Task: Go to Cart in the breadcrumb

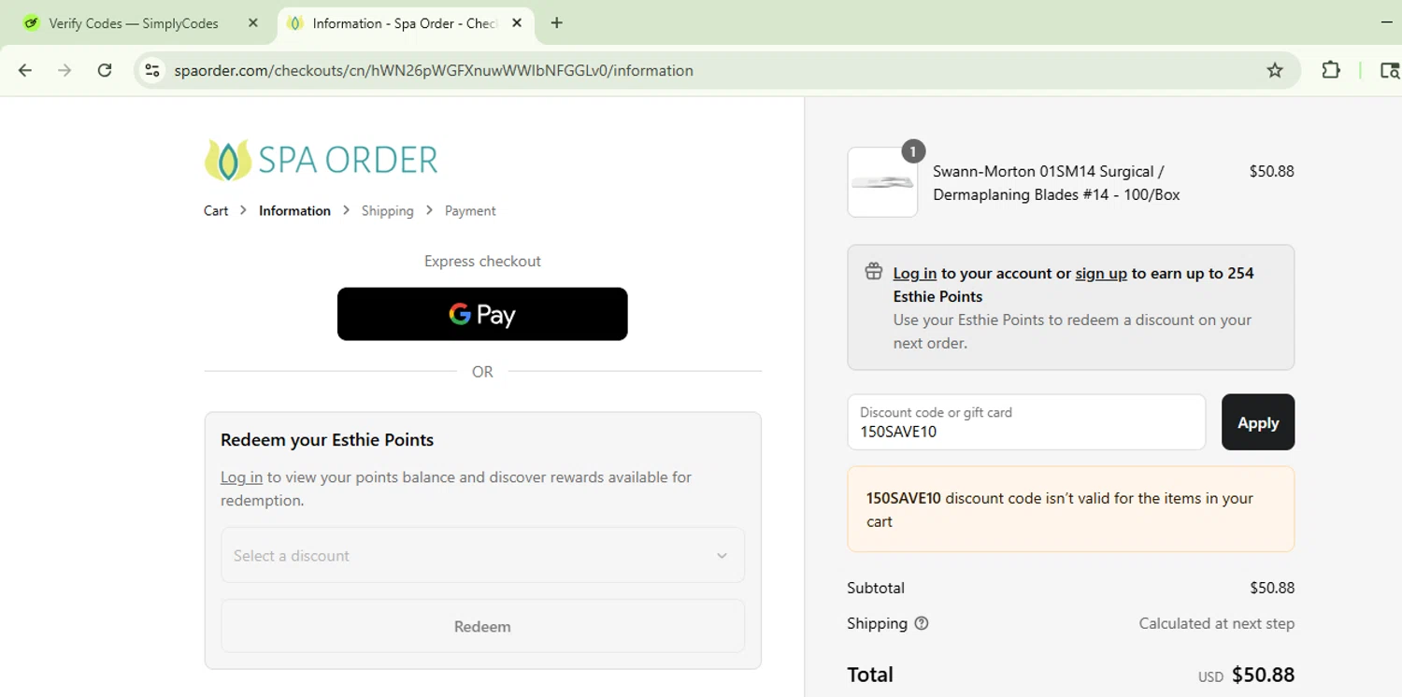Action: pyautogui.click(x=216, y=210)
